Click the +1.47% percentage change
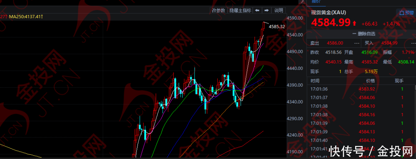This screenshot has height=159, width=416. pyautogui.click(x=391, y=24)
